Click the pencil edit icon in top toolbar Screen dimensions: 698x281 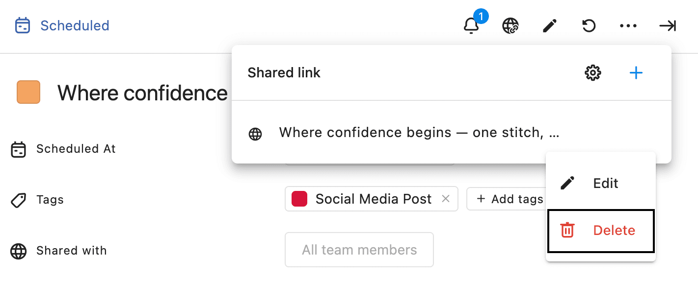[550, 25]
